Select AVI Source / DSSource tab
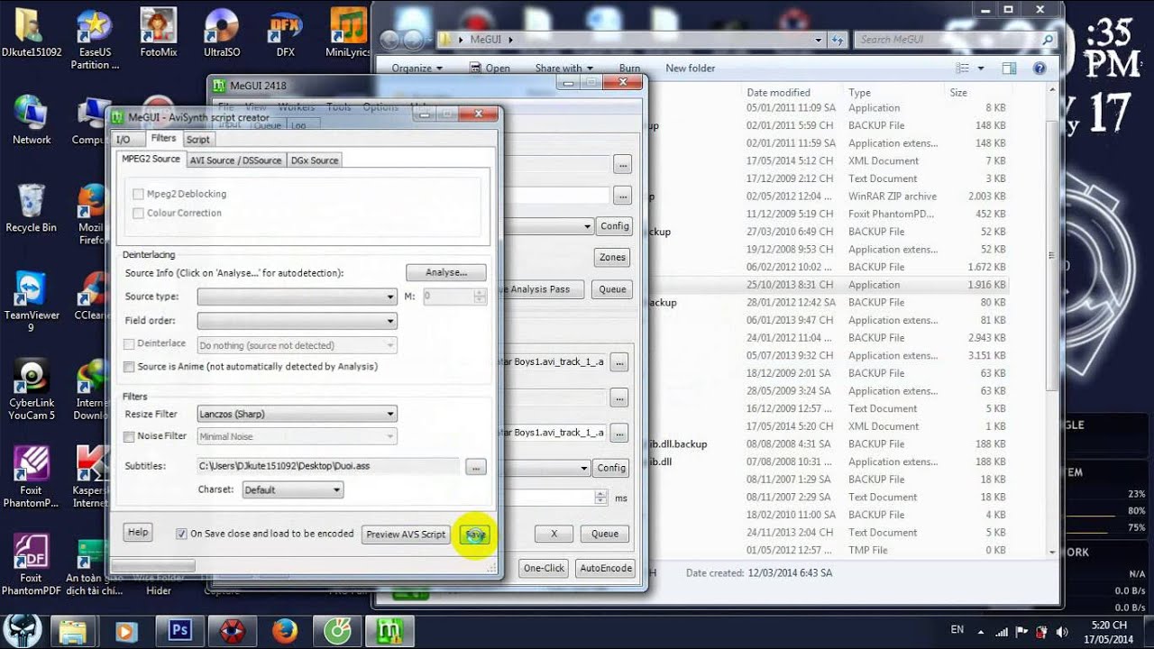 tap(235, 160)
